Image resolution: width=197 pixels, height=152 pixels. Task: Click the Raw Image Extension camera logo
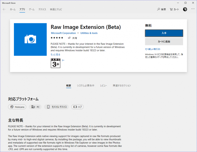click(x=30, y=40)
